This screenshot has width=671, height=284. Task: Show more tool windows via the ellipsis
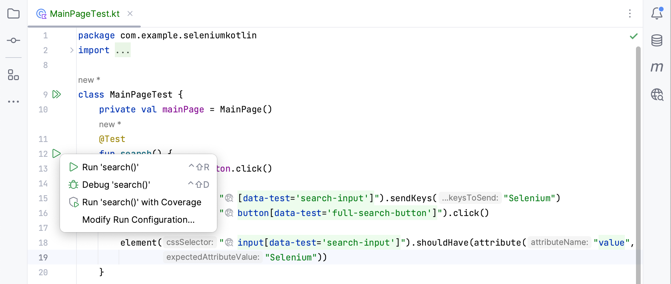13,101
